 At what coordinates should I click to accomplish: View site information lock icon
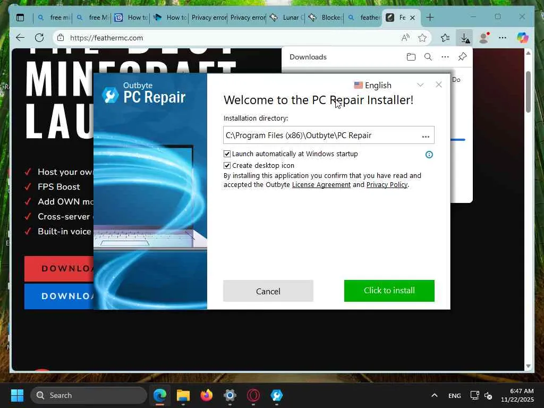(x=61, y=38)
